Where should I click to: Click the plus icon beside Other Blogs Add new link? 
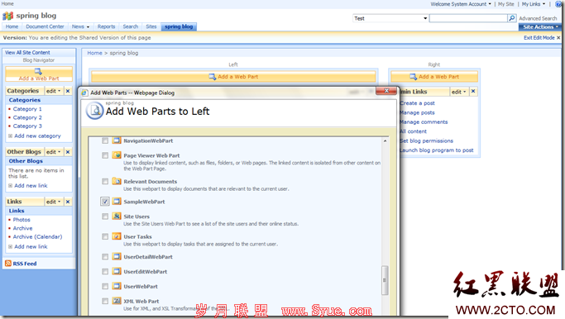11,186
